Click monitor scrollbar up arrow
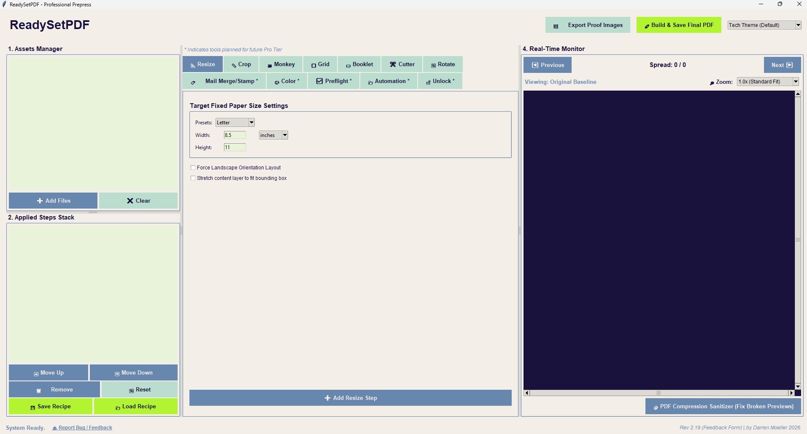 798,94
